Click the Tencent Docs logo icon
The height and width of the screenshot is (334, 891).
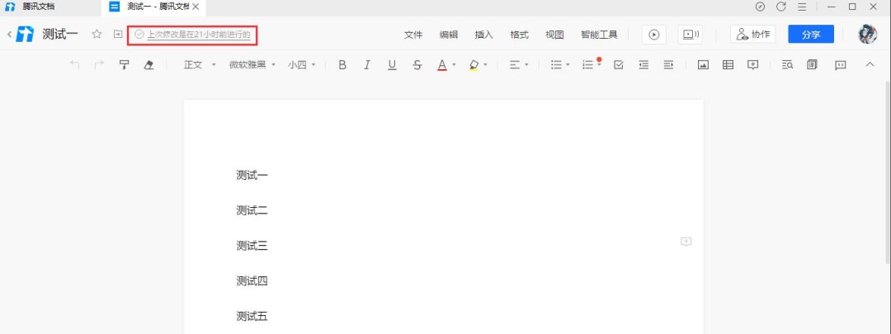tap(25, 34)
